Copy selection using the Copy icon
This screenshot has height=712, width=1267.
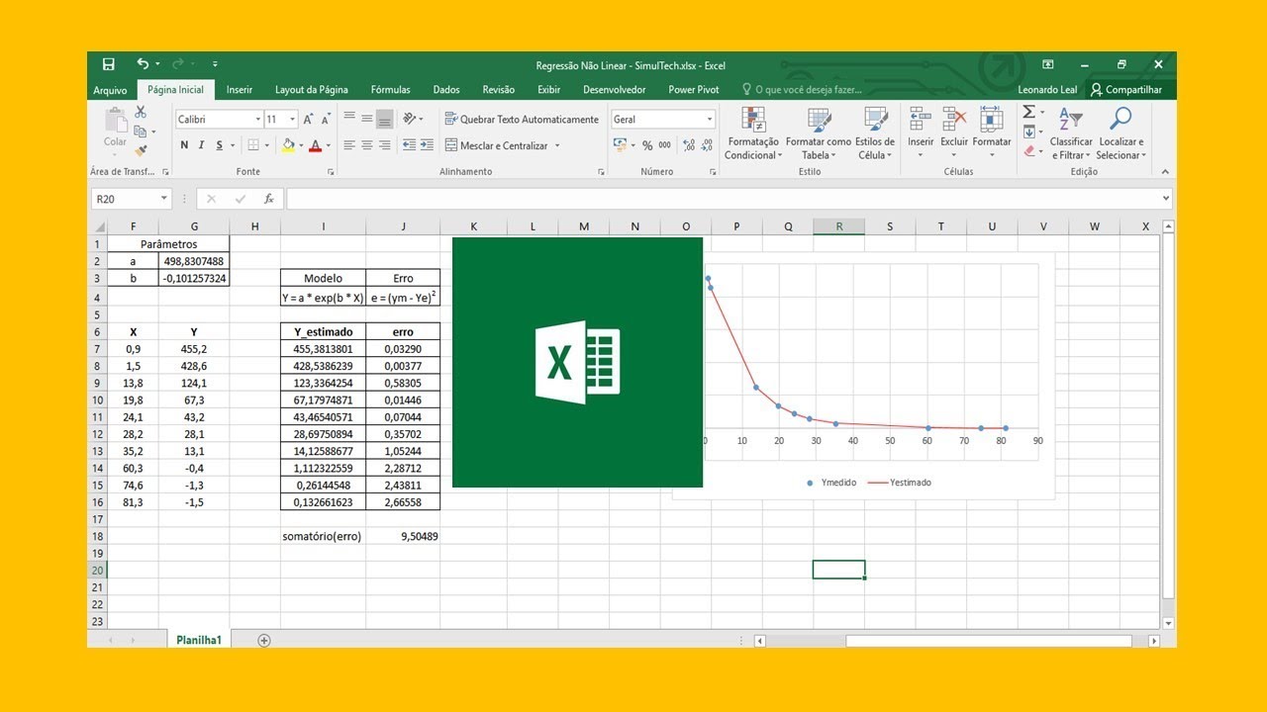pos(140,132)
